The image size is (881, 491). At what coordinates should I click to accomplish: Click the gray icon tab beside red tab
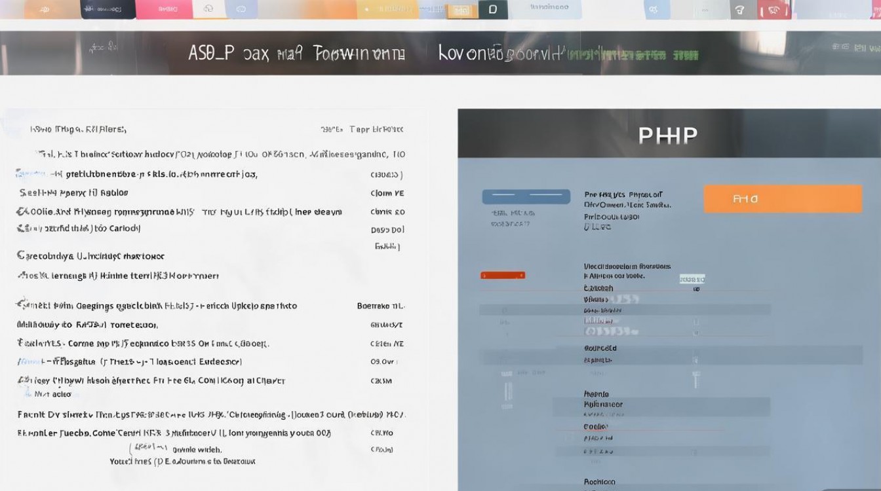pyautogui.click(x=741, y=9)
